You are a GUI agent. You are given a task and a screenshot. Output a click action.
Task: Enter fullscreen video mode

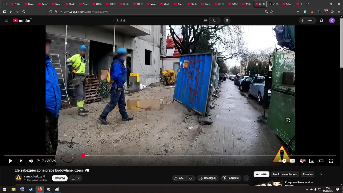coord(331,161)
